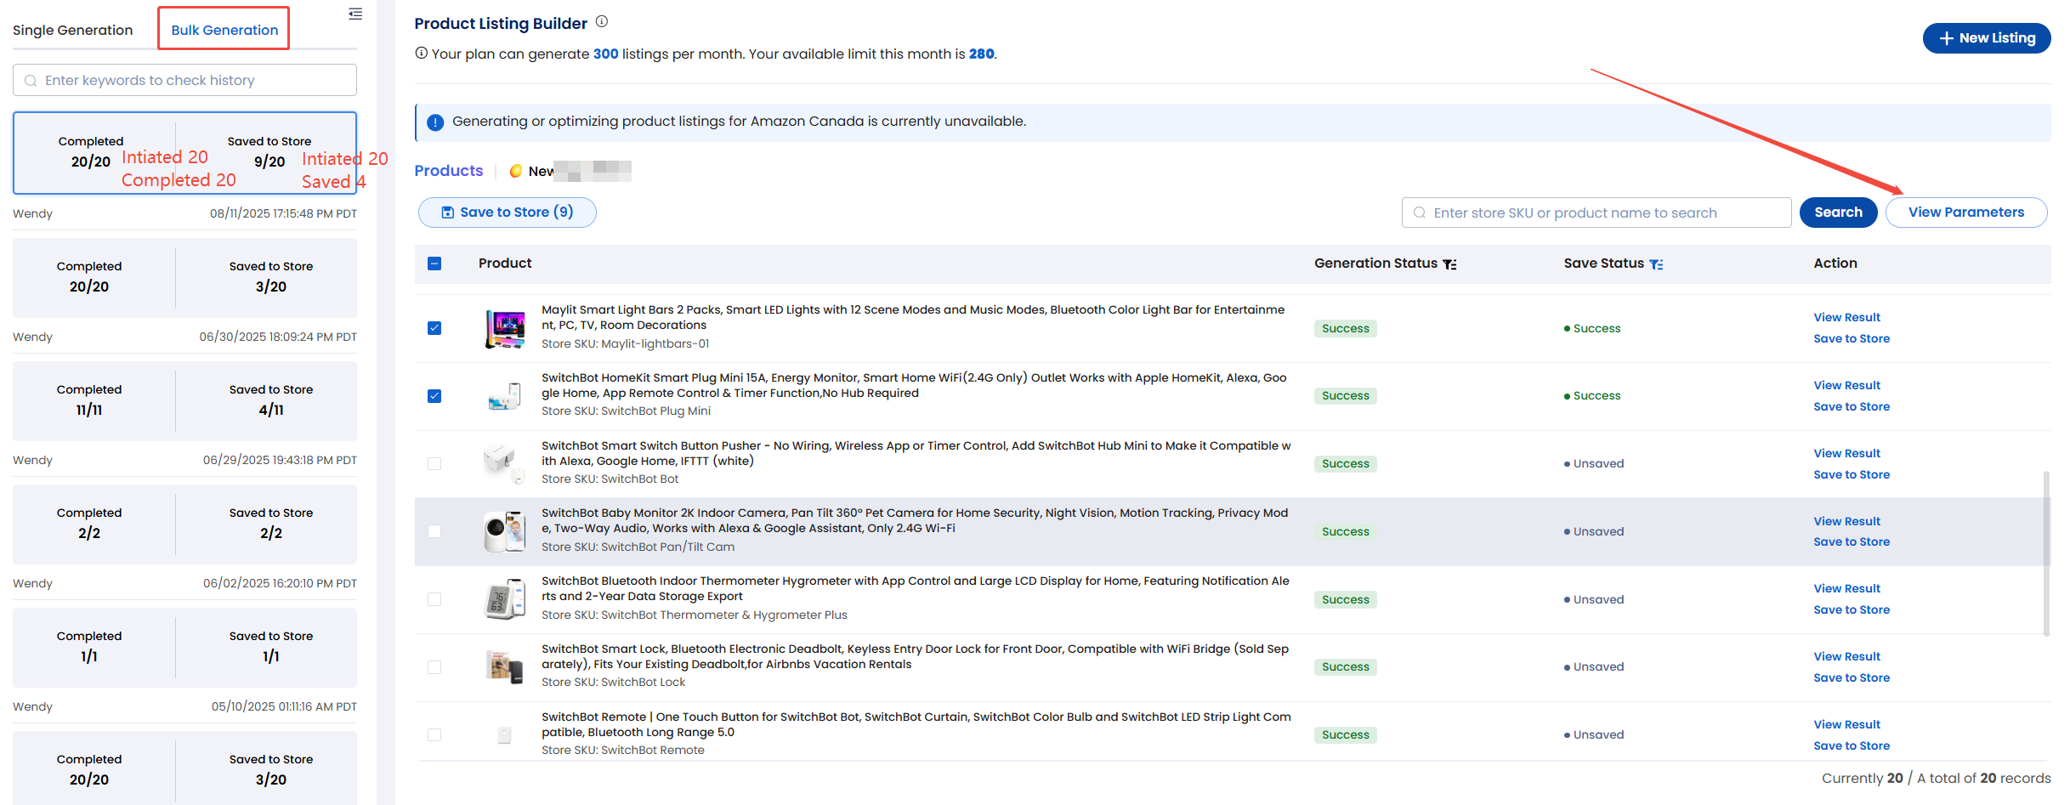Click the monthly limit number 300
Screen dimensions: 2070x805
click(x=605, y=54)
